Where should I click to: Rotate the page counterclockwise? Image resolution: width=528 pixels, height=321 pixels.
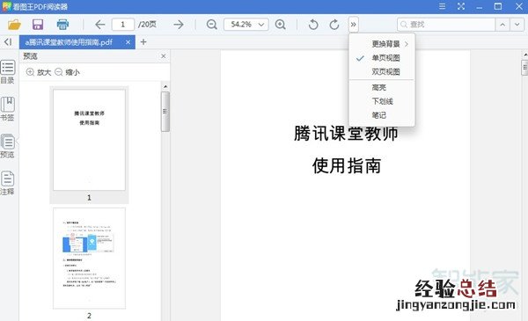pos(313,25)
